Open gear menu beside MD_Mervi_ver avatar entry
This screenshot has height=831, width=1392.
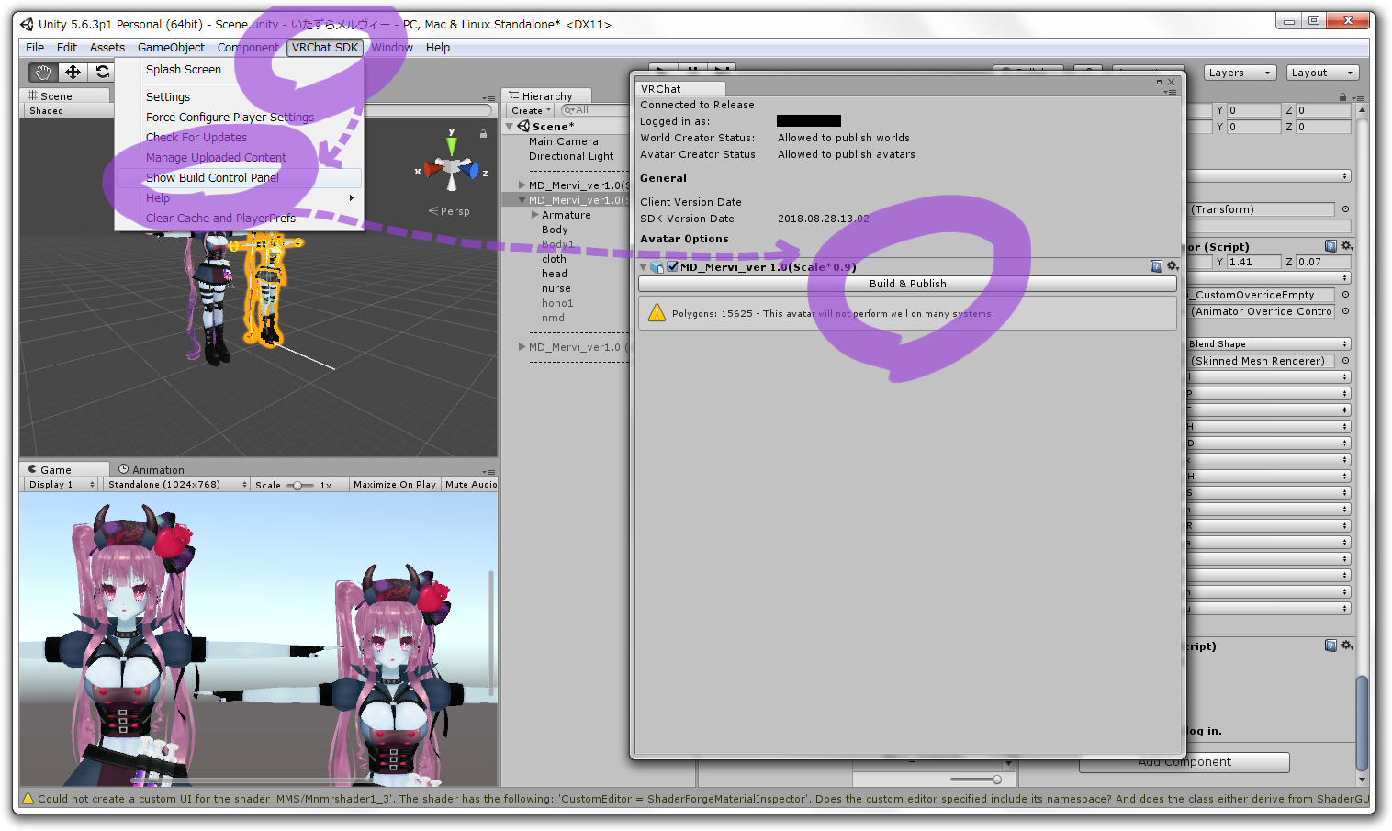pyautogui.click(x=1173, y=266)
